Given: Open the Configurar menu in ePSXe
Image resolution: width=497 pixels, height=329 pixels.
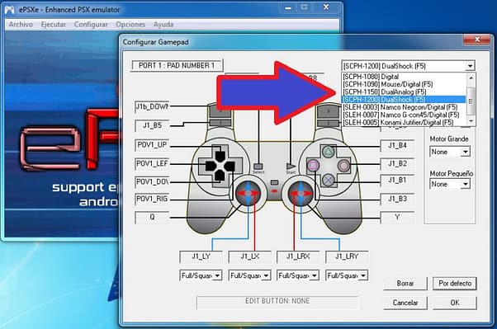Looking at the screenshot, I should point(91,25).
